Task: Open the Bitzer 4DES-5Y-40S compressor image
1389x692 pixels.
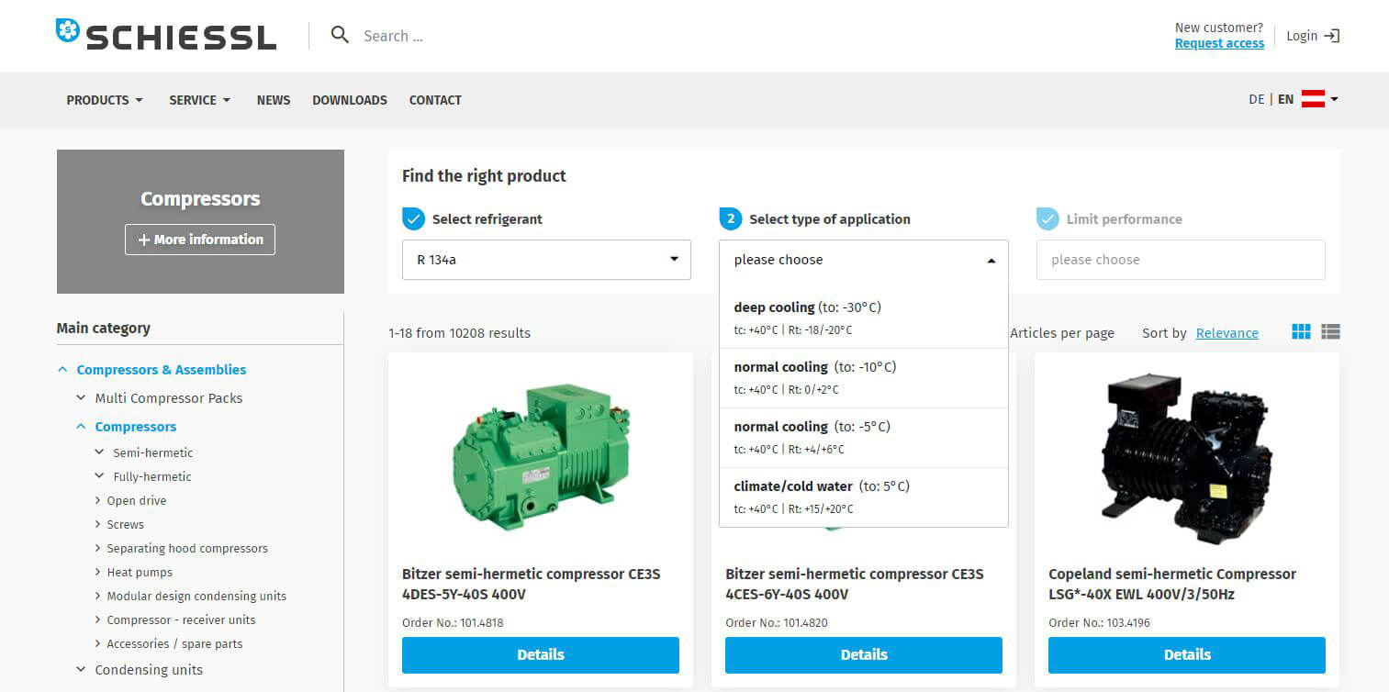Action: 540,456
